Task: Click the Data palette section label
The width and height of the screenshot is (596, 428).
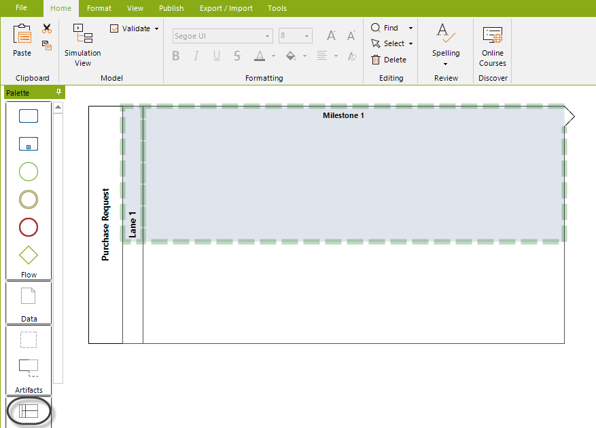Action: coord(29,319)
